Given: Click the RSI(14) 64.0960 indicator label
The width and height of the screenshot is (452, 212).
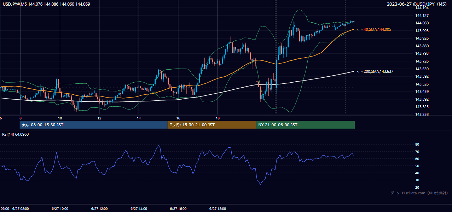Looking at the screenshot, I should pyautogui.click(x=16, y=134).
